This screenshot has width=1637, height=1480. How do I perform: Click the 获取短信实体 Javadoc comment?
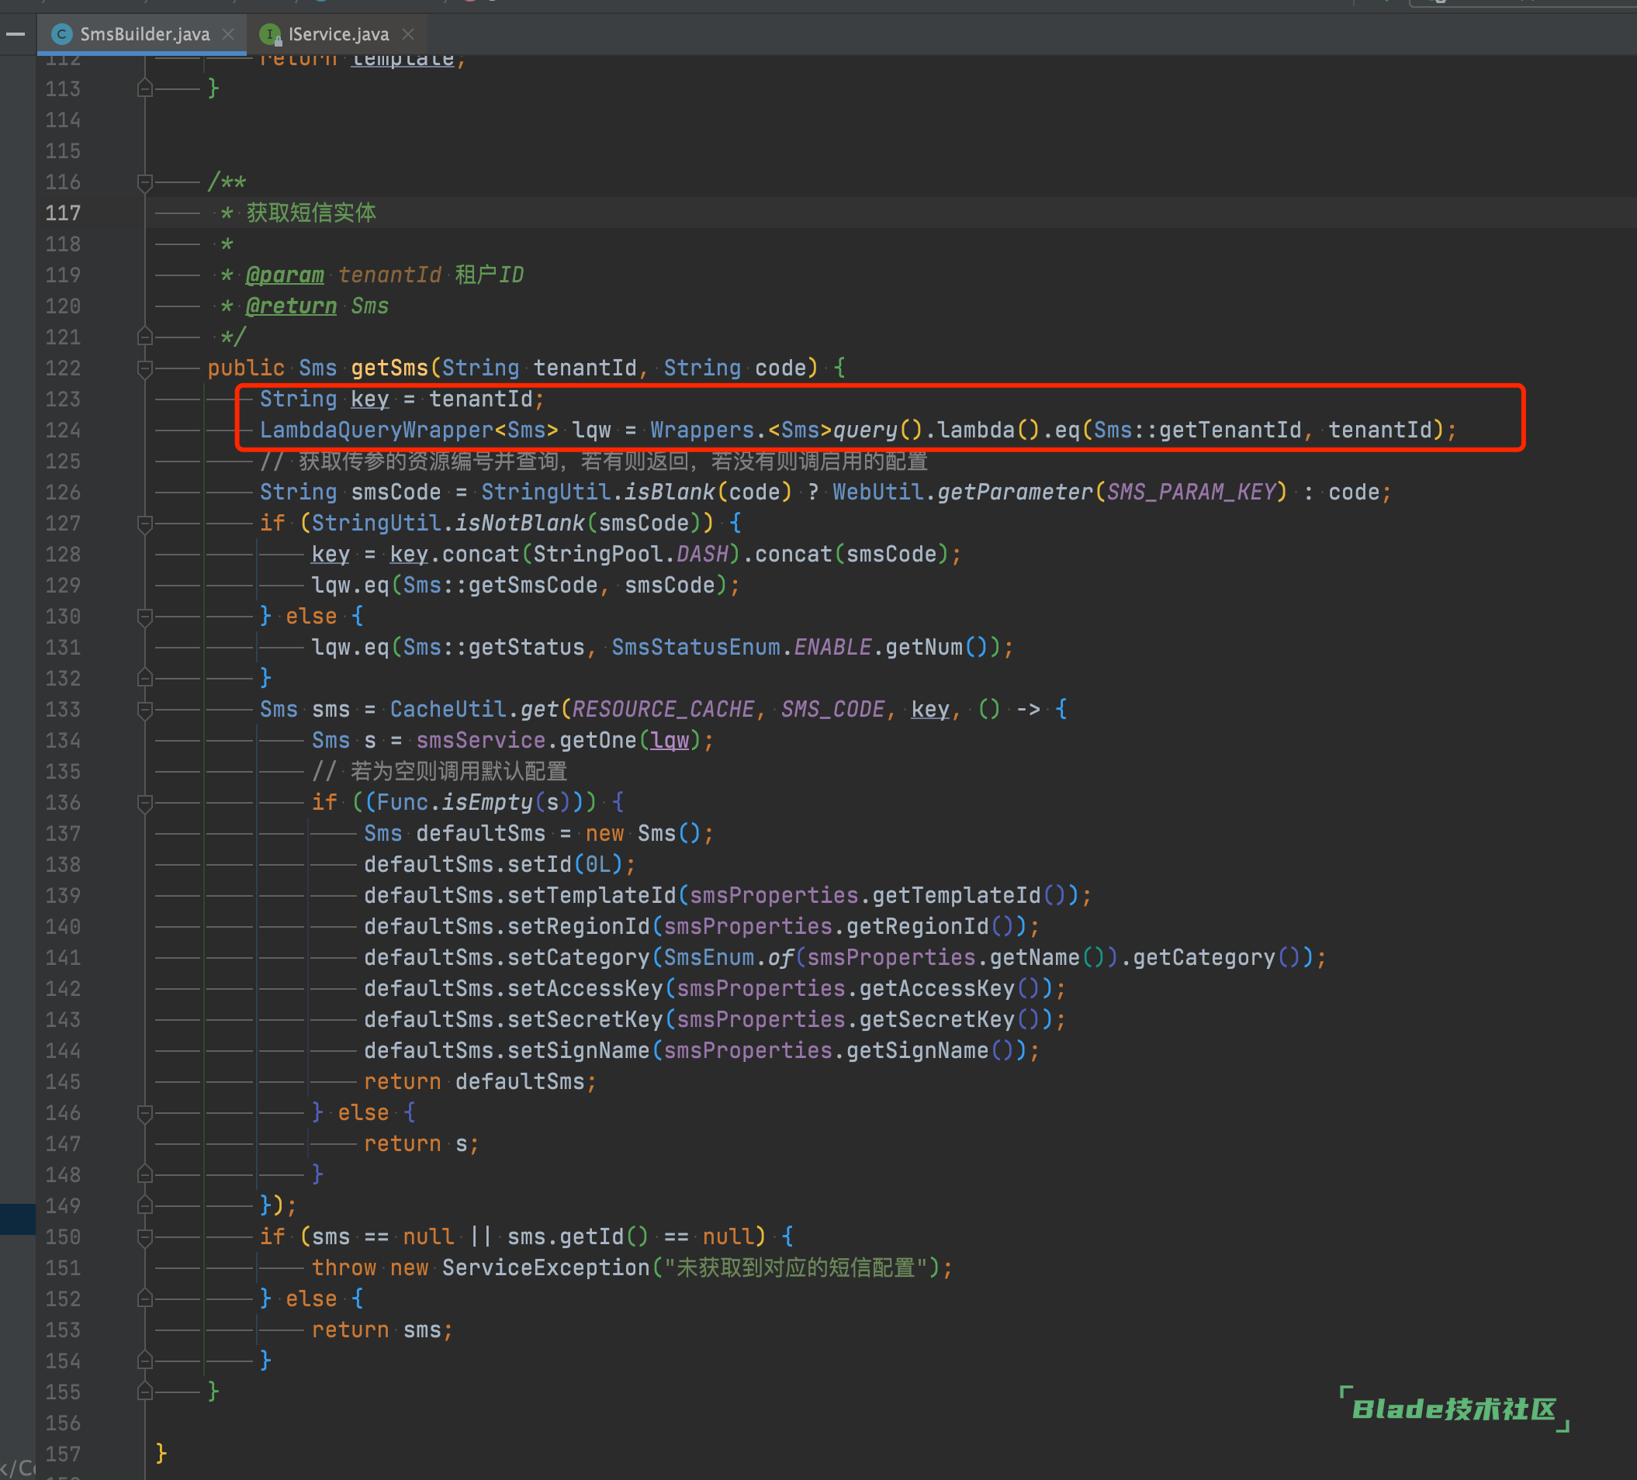[311, 213]
